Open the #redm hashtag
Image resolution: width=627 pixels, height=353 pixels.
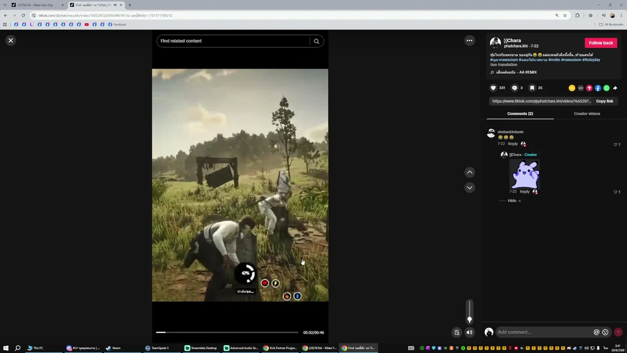click(x=554, y=60)
